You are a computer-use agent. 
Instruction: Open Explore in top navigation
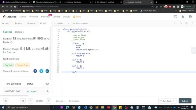coord(23,17)
